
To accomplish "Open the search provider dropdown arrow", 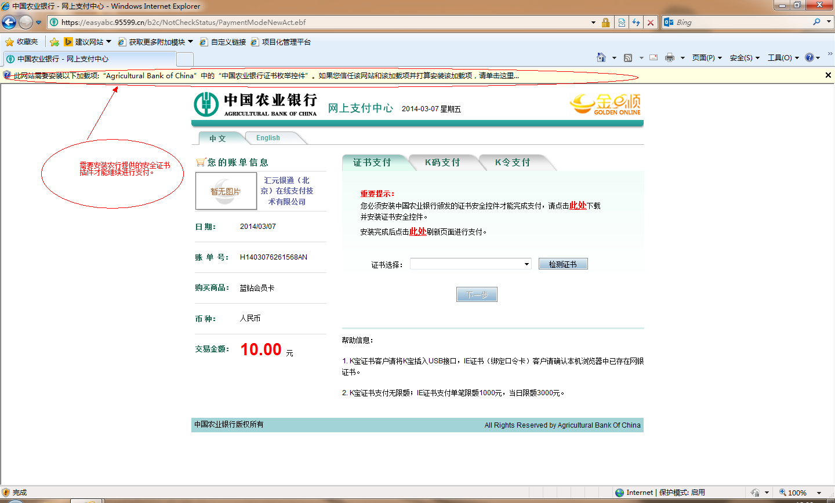I will [829, 22].
